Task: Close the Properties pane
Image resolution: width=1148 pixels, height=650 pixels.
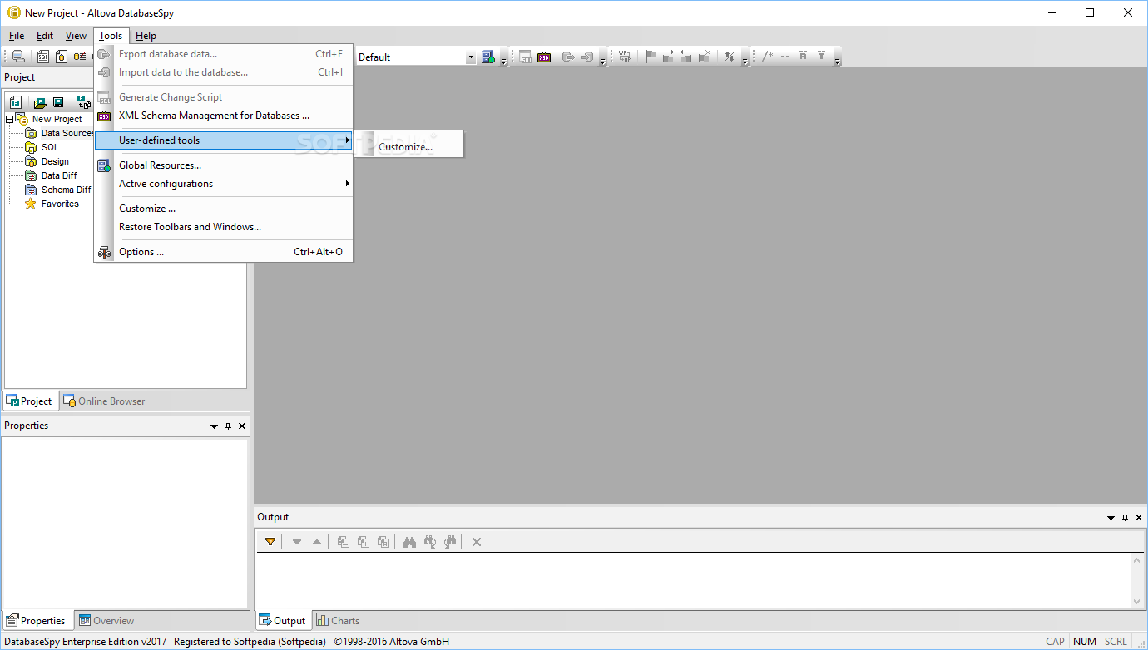Action: point(242,426)
